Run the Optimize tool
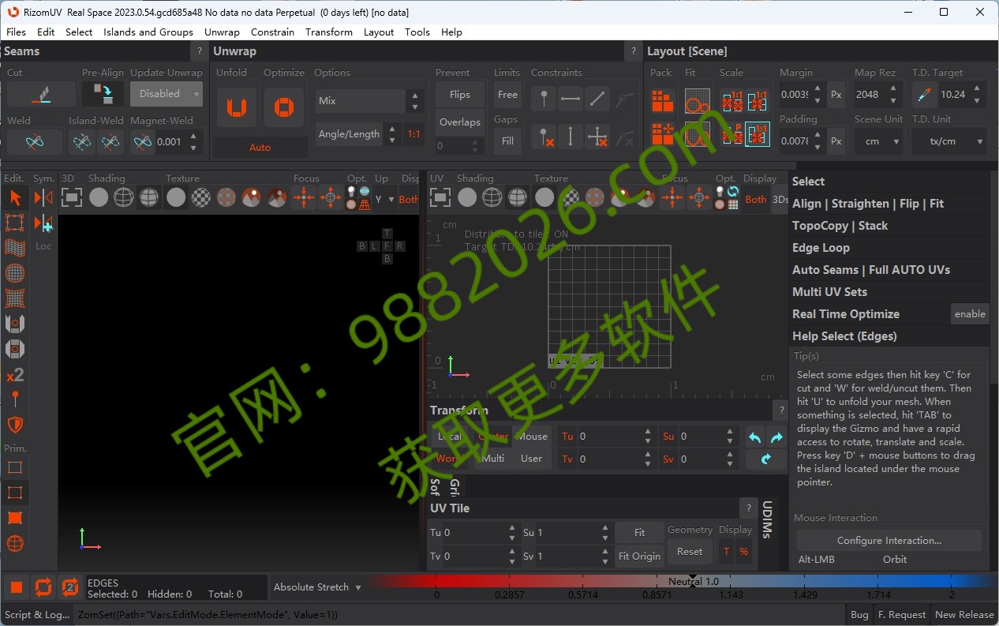The image size is (999, 626). 283,107
